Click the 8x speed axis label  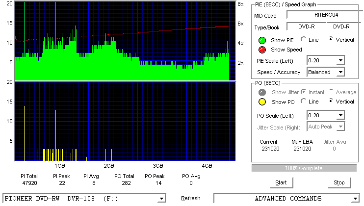click(x=240, y=4)
